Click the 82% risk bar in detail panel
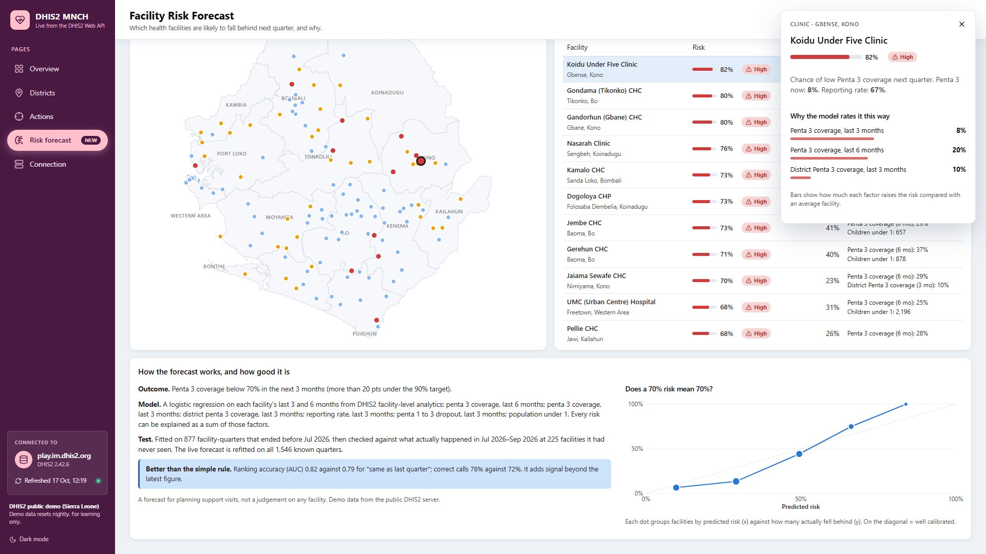The height and width of the screenshot is (554, 986). 826,57
